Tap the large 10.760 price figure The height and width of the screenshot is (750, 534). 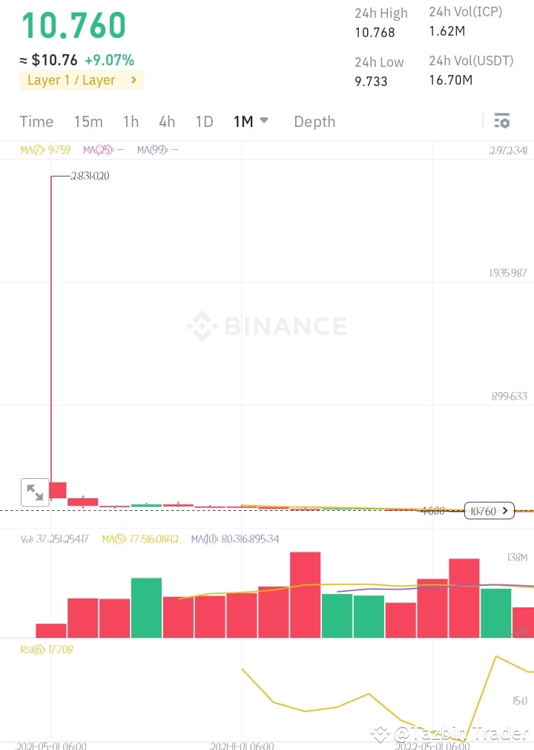click(x=73, y=25)
